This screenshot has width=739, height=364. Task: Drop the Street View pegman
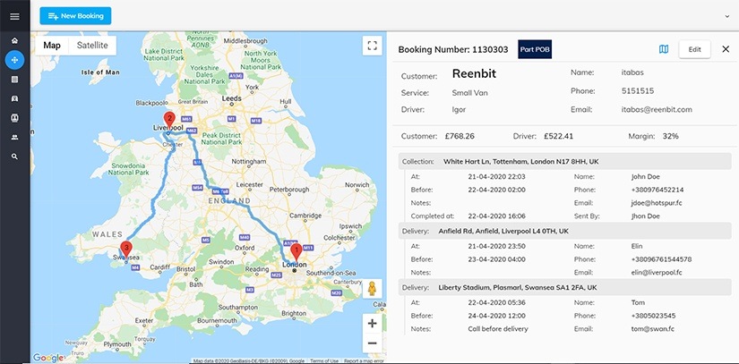pyautogui.click(x=373, y=289)
